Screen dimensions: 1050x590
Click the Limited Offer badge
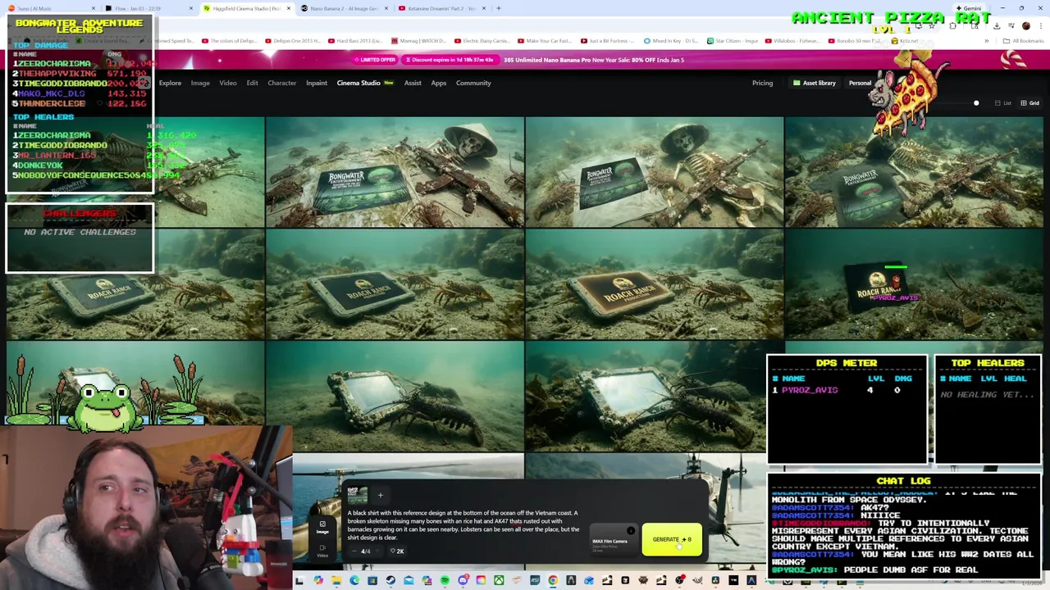point(377,60)
